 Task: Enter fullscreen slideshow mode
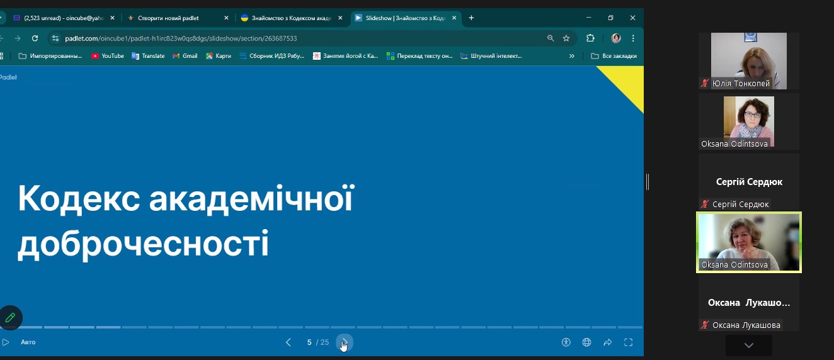(628, 342)
